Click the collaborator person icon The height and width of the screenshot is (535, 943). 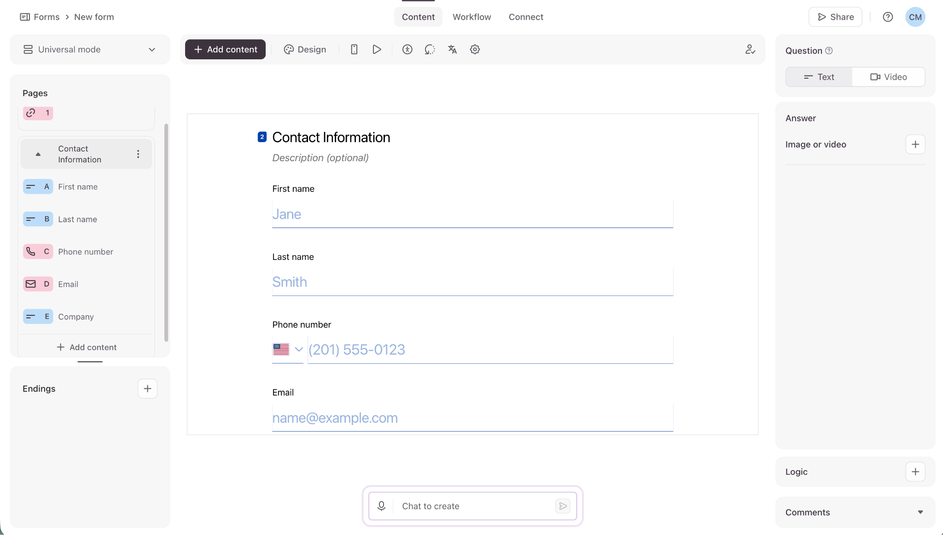point(750,50)
